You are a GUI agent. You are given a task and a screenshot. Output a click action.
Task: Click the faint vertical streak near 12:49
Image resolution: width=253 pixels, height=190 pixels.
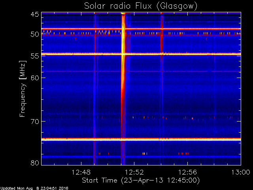pos(94,89)
